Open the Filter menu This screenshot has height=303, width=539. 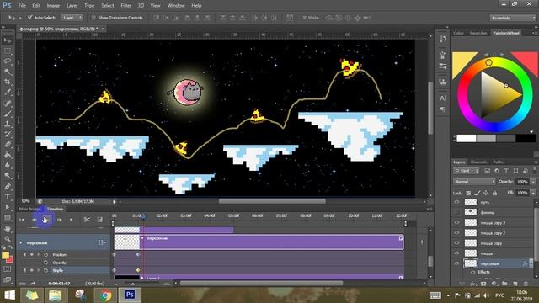[x=125, y=6]
